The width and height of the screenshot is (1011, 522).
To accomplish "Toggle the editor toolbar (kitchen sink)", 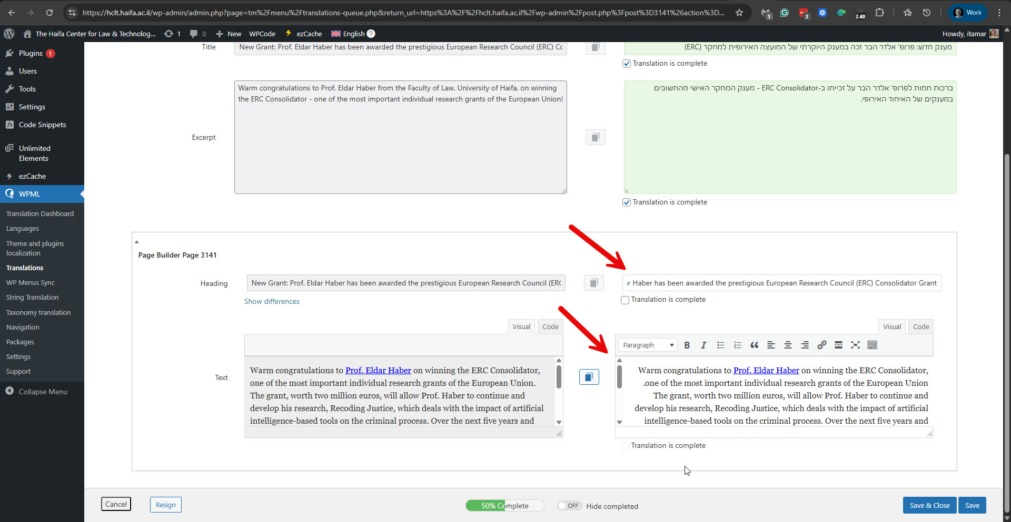I will [x=872, y=345].
